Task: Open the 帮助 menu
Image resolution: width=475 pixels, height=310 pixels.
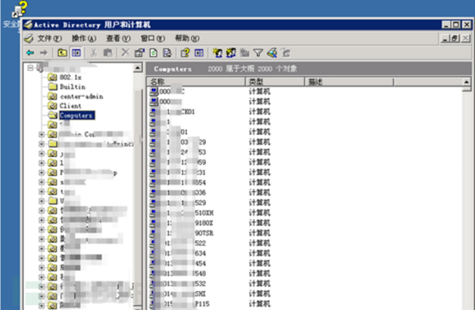Action: coord(186,39)
